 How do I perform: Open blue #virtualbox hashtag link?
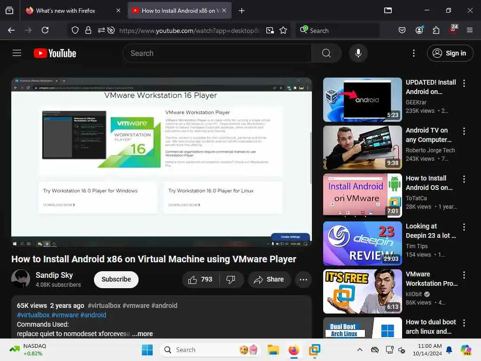[x=33, y=315]
